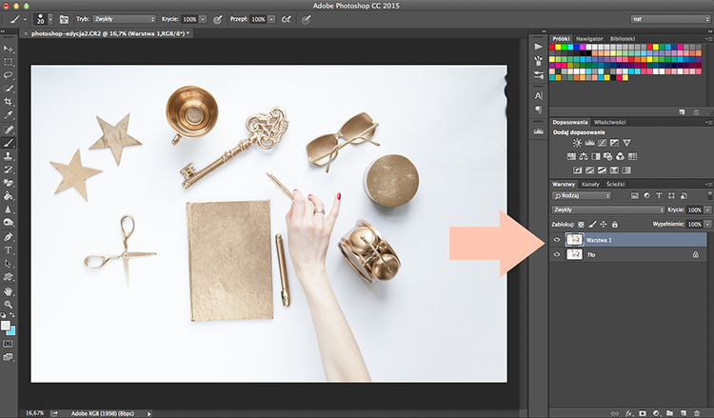Add a Brightness/Contrast adjustment
Screen dimensions: 714x418
(x=577, y=143)
